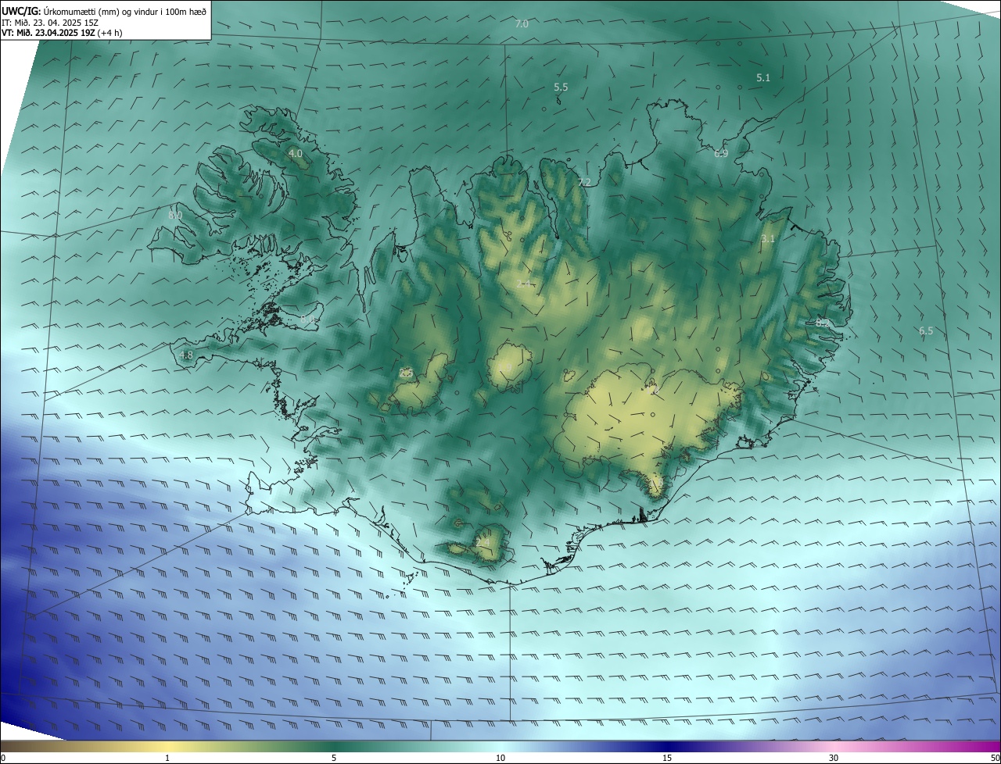Click the 50 tick label on the color scale
This screenshot has height=764, width=1001.
(995, 759)
